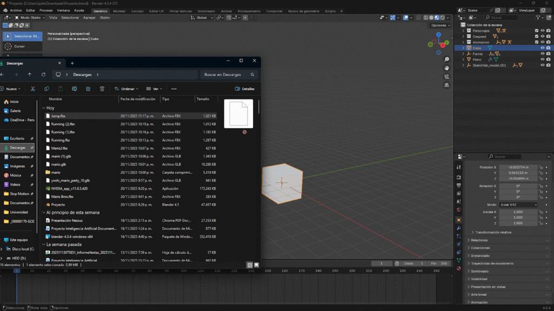Toggle lock on Posición X

(x=540, y=167)
